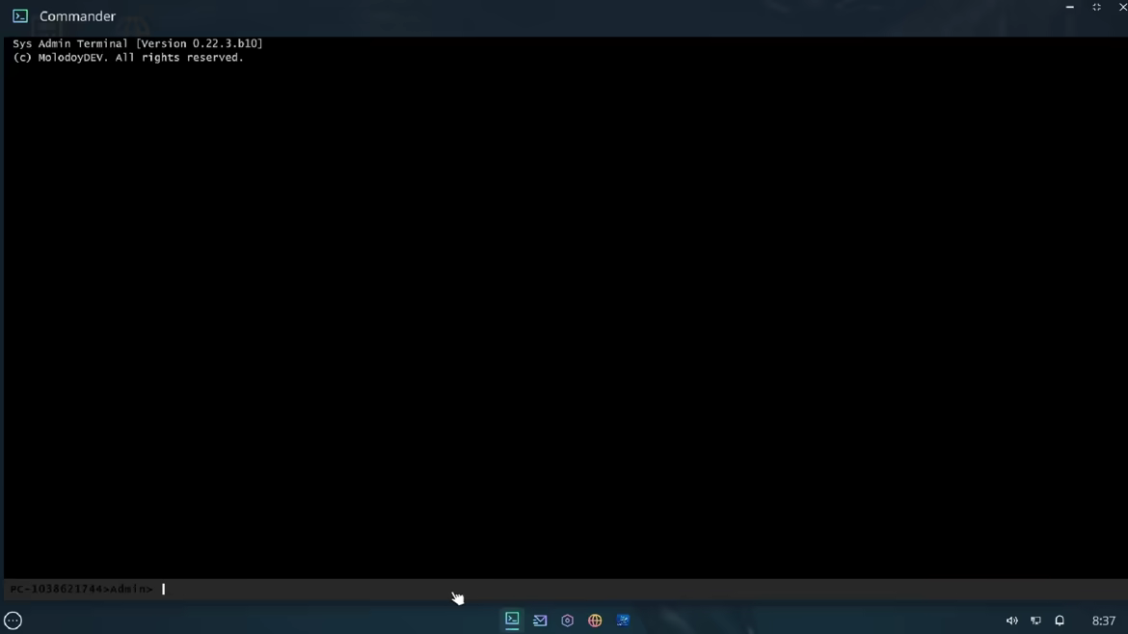
Task: Close the Commander window
Action: (1122, 7)
